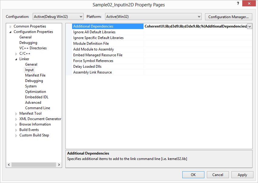Select VC++ Directories in the tree
This screenshot has height=183, width=258.
(33, 48)
